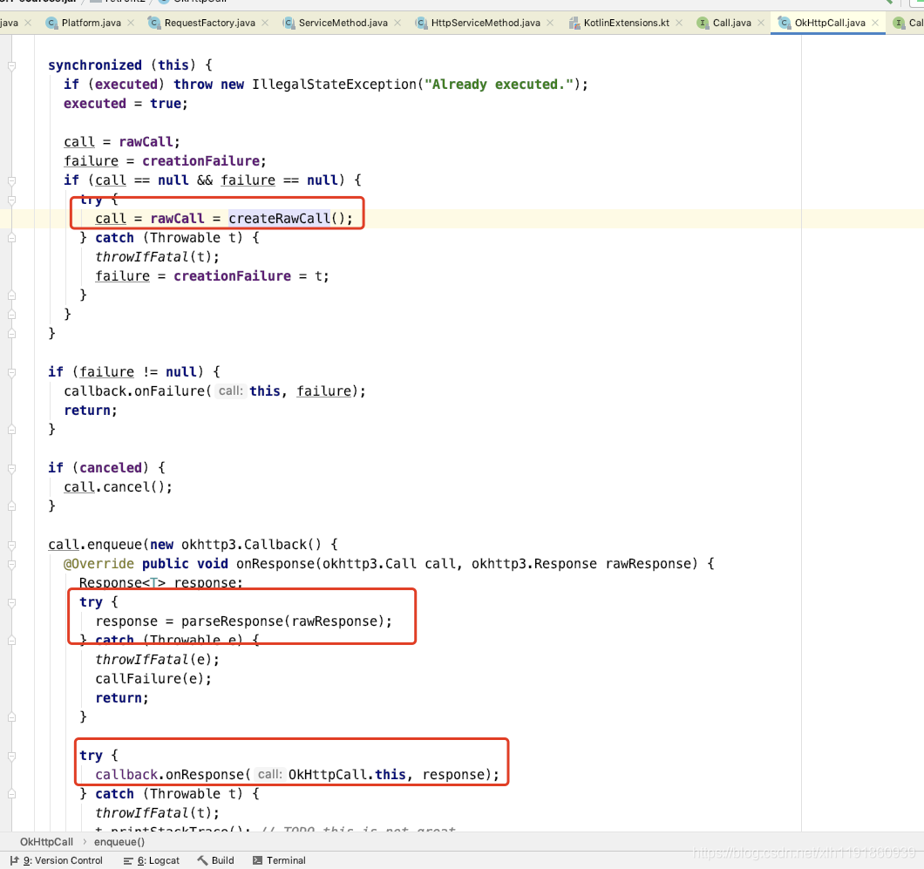Click the KotlinExtensions.kt file icon
The height and width of the screenshot is (869, 924).
click(x=574, y=23)
